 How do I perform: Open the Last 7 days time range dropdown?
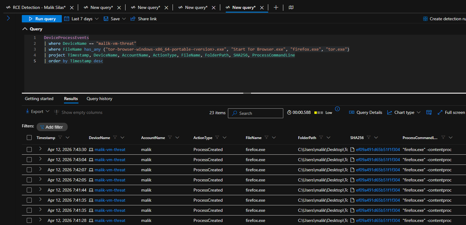coord(82,19)
